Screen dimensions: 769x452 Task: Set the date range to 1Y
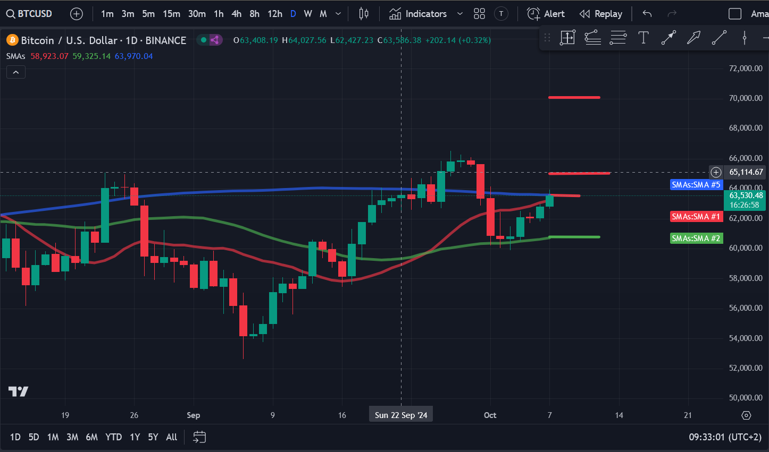point(135,437)
